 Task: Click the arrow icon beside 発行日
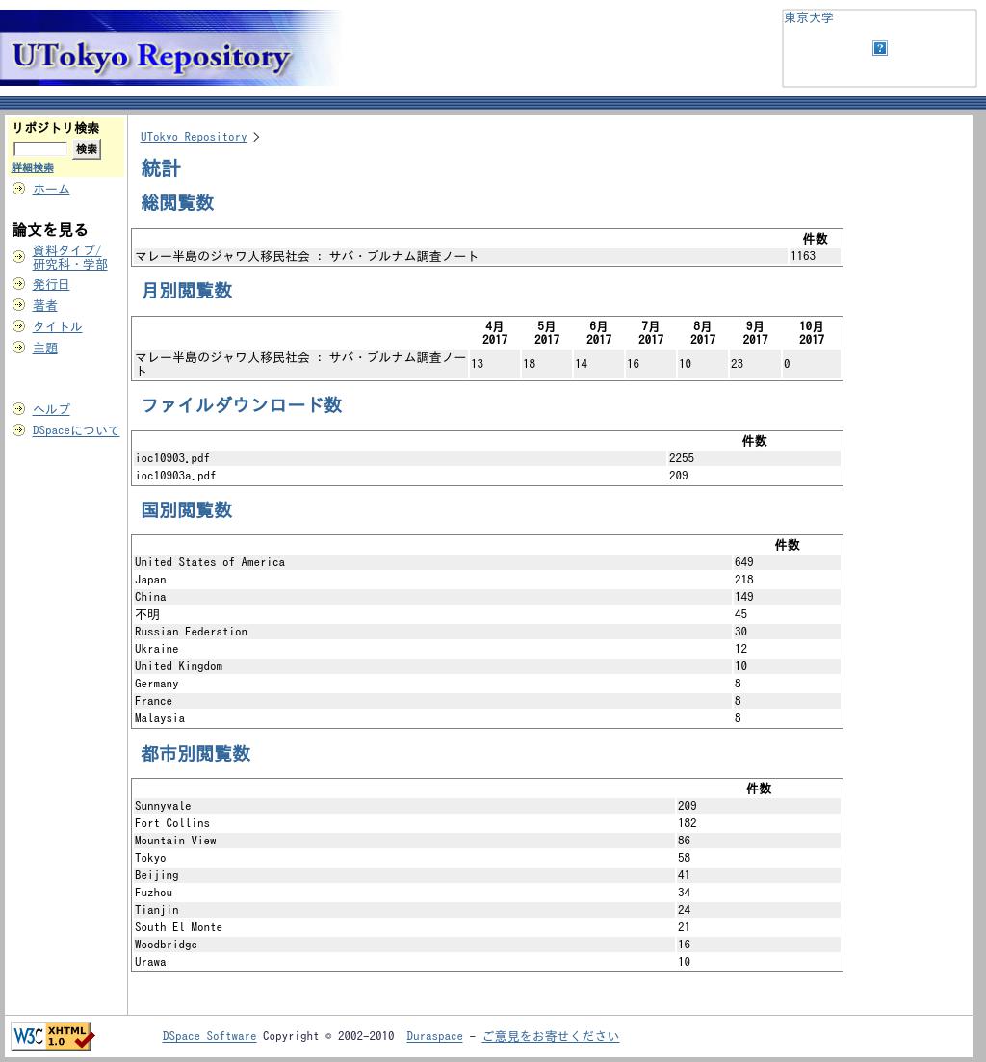(19, 284)
